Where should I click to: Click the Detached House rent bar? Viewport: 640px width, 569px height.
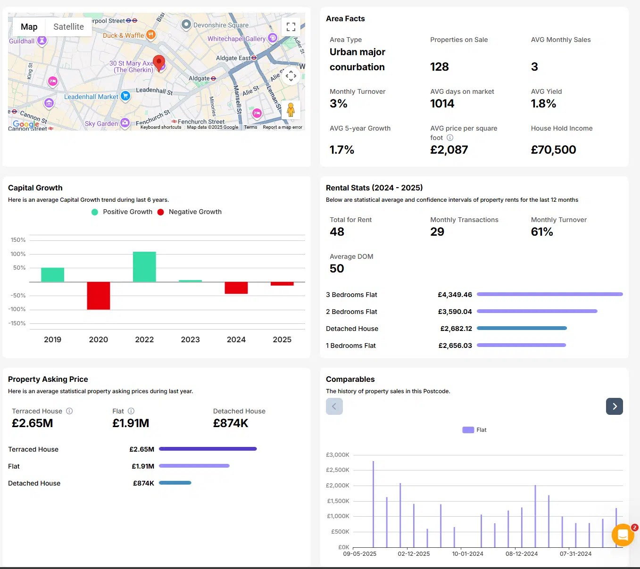click(522, 328)
